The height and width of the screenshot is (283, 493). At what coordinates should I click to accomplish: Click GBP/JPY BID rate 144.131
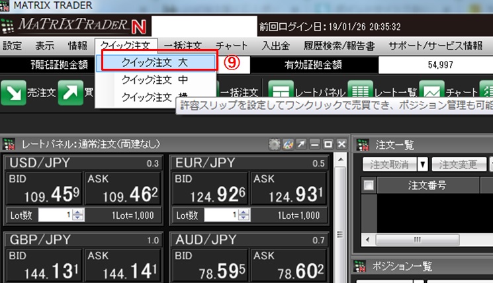44,265
